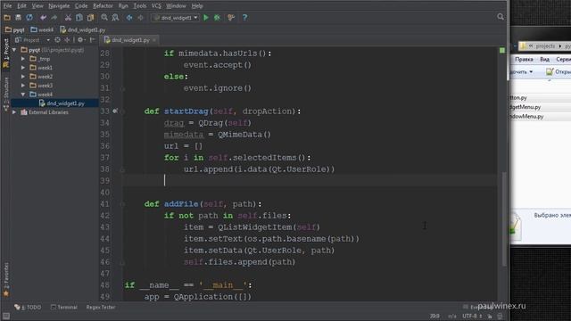Image resolution: width=571 pixels, height=321 pixels.
Task: Expand the week3 folder
Action: 23,86
